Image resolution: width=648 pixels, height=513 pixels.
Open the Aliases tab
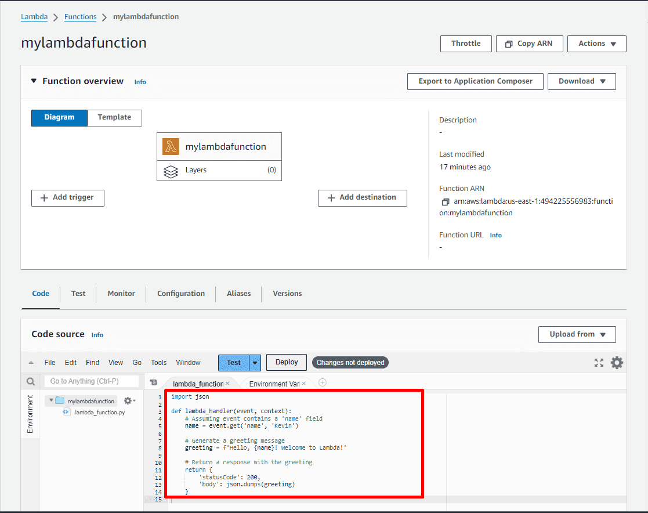click(238, 294)
